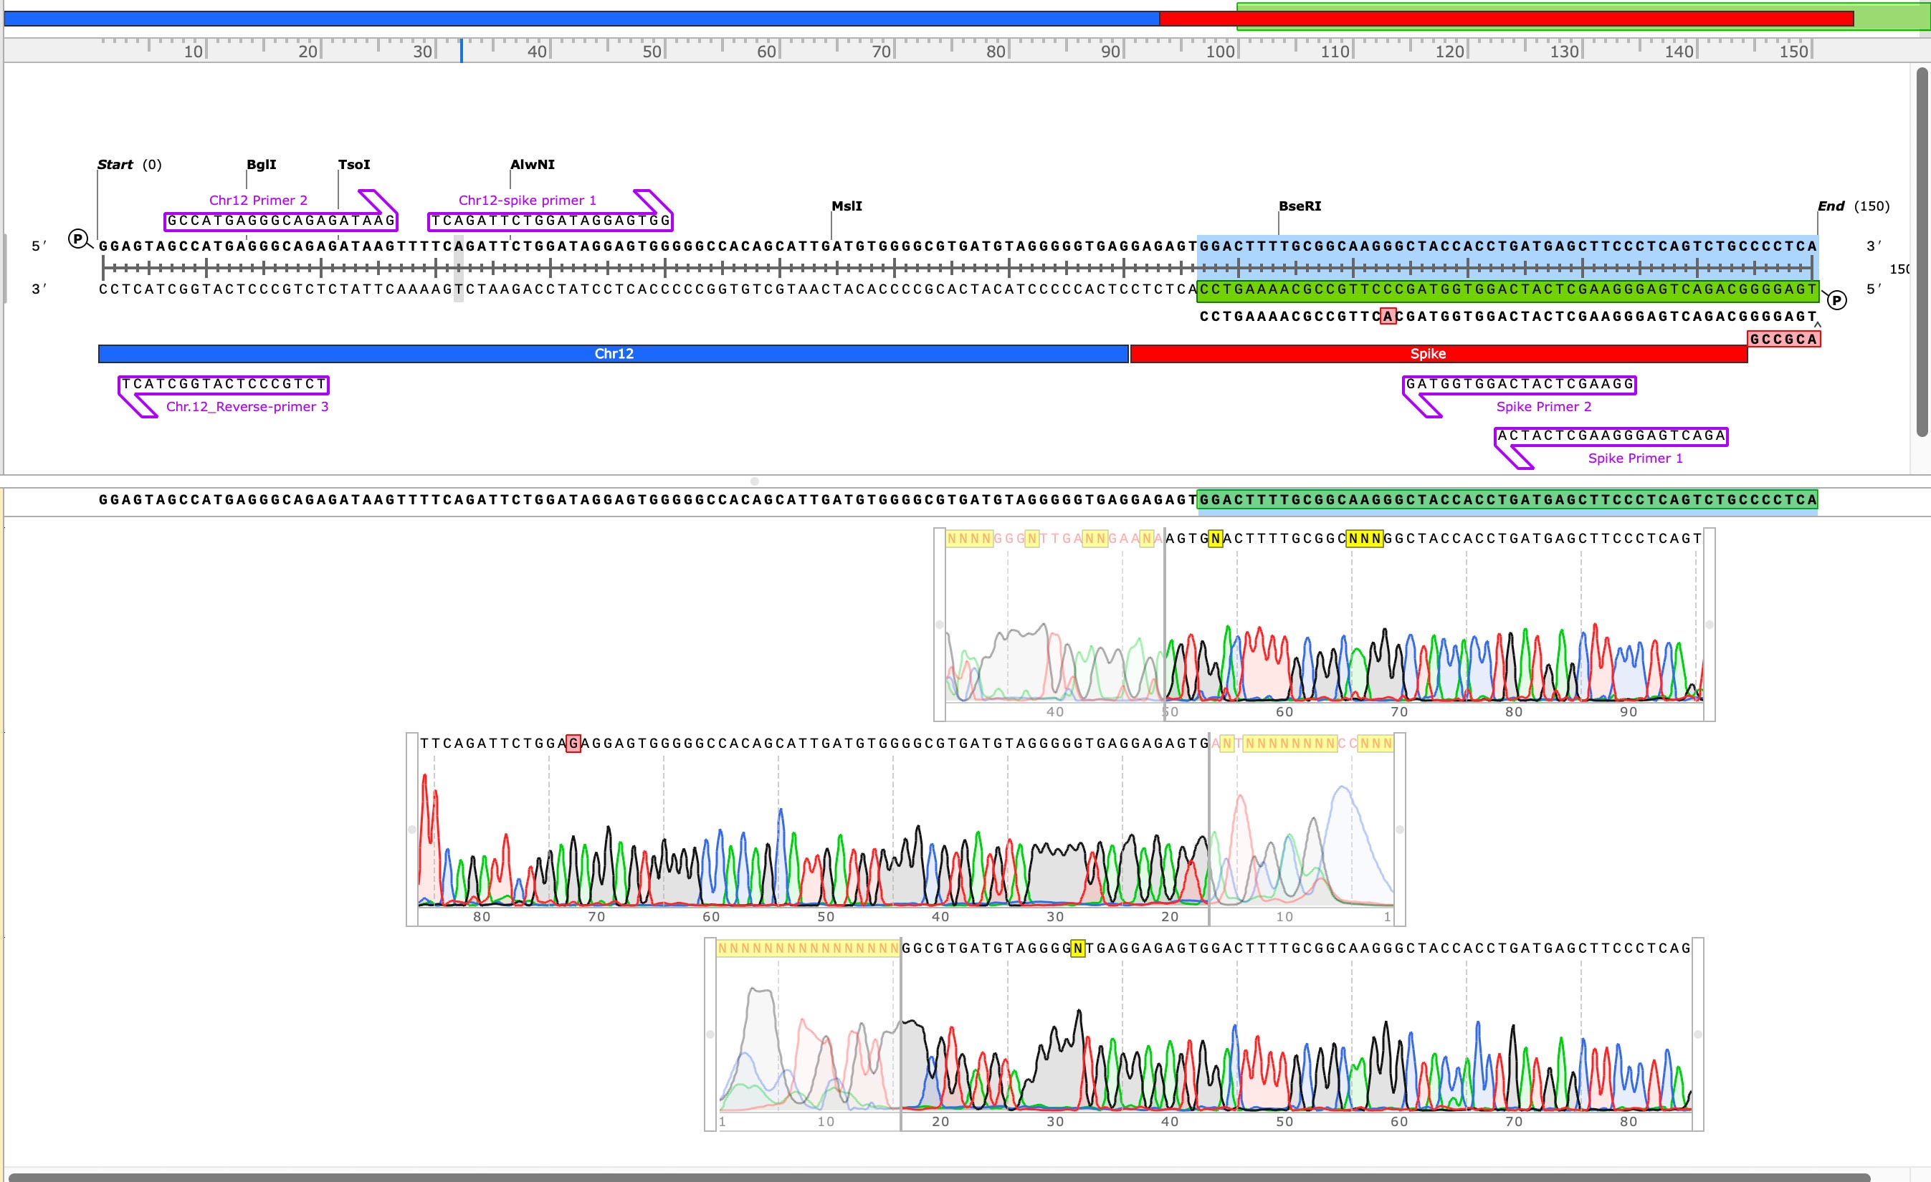
Task: Click the horizontal scrollbar at the bottom
Action: [940, 1176]
